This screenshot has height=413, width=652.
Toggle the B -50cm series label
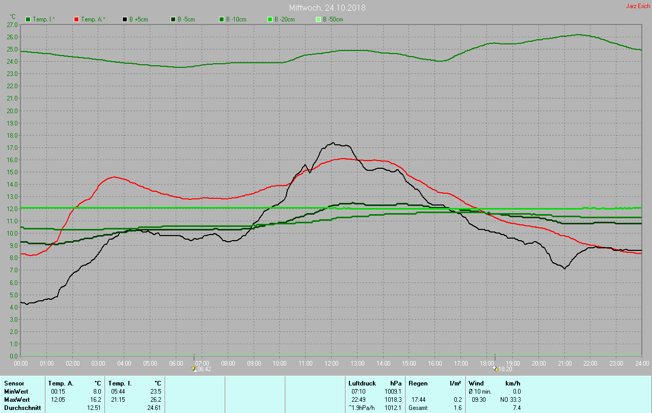click(x=335, y=19)
